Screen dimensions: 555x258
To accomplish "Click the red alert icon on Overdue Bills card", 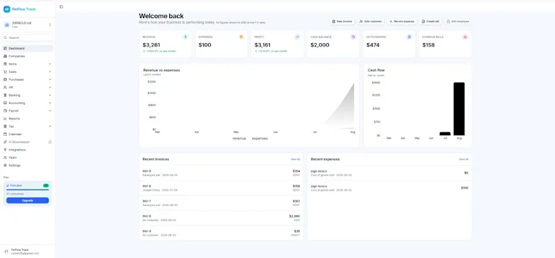I will pyautogui.click(x=465, y=37).
